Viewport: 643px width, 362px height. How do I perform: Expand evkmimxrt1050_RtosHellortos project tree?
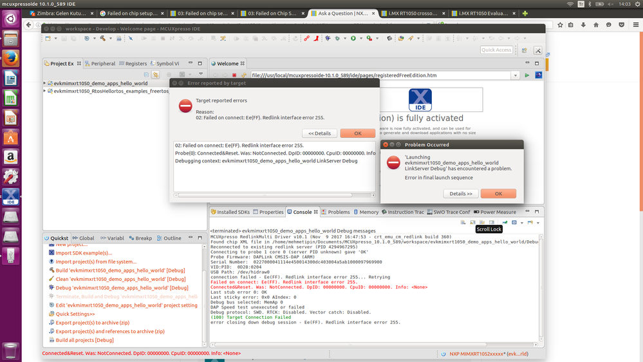click(x=44, y=91)
